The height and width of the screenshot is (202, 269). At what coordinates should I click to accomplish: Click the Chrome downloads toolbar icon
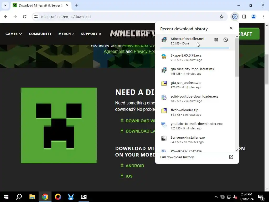coord(235,17)
